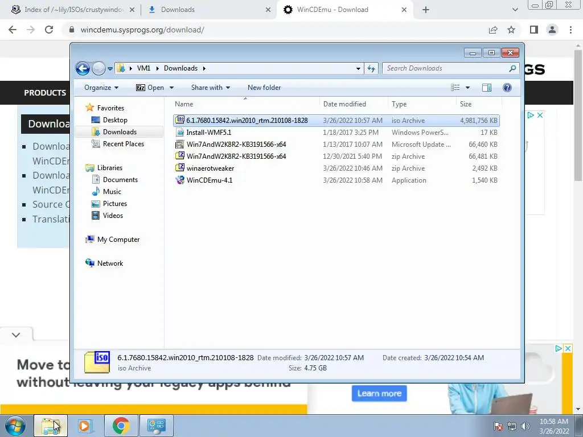Sort by Name column header
This screenshot has width=583, height=437.
coord(245,104)
